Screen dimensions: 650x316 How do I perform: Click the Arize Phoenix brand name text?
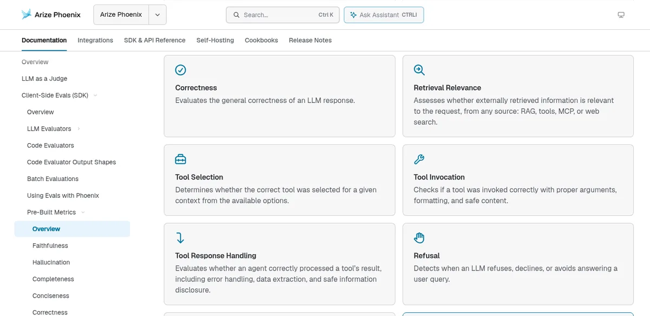coord(57,15)
